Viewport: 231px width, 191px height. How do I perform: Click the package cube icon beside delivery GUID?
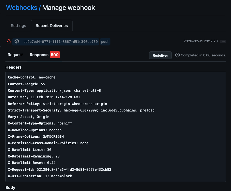pyautogui.click(x=17, y=41)
